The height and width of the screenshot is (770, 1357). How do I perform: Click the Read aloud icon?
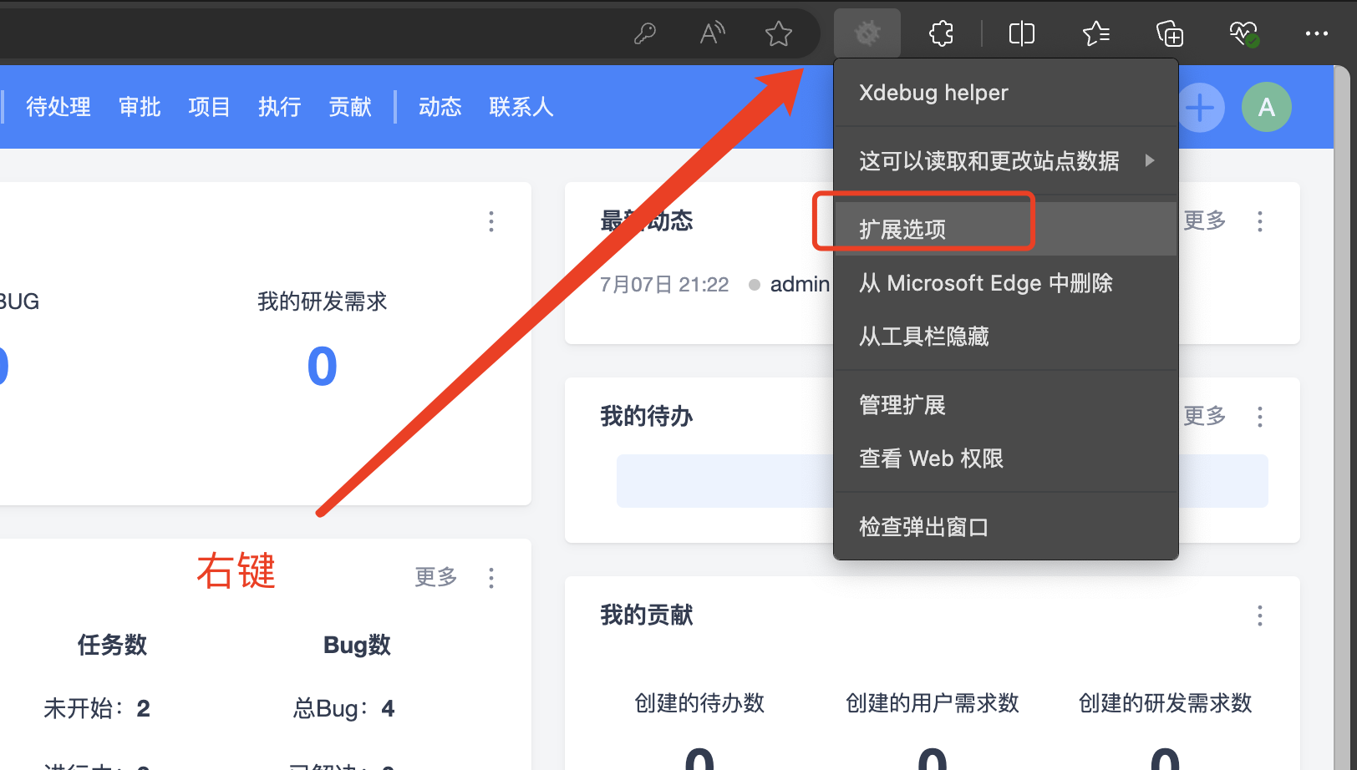[x=712, y=33]
